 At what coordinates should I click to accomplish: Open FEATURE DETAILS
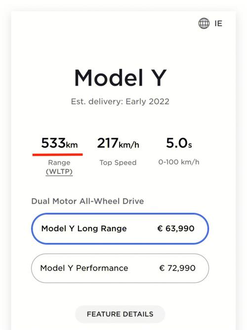120,314
